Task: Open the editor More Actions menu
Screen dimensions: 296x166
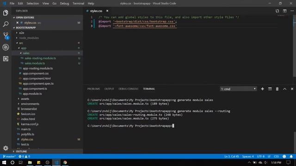Action: pos(292,11)
